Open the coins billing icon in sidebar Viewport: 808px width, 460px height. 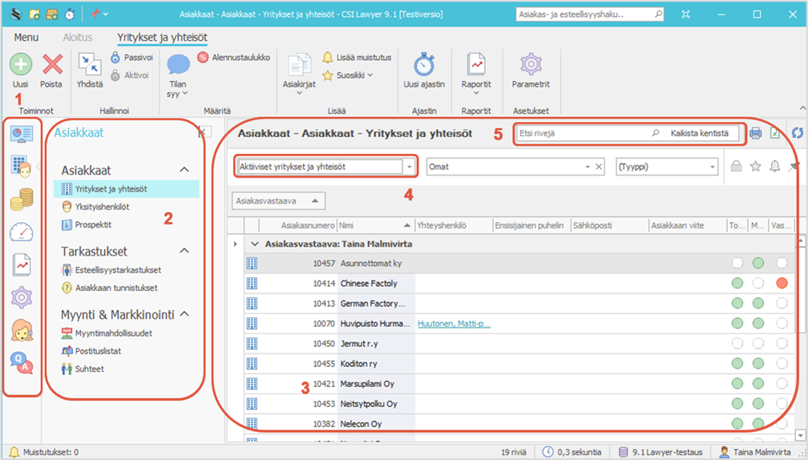[22, 200]
